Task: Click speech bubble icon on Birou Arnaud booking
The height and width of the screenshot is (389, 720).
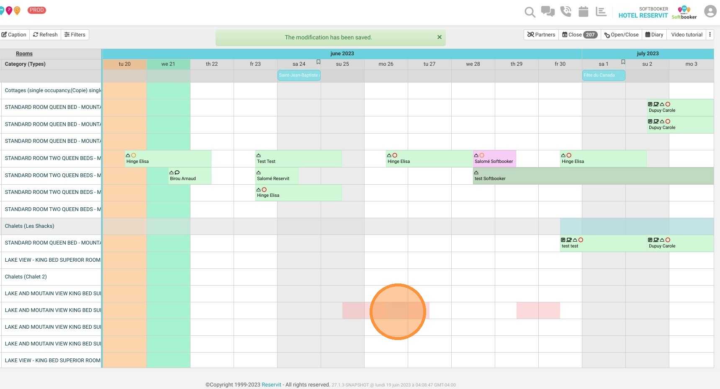Action: 177,173
